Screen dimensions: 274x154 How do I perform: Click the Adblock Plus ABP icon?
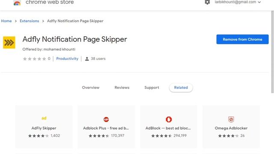point(106,119)
